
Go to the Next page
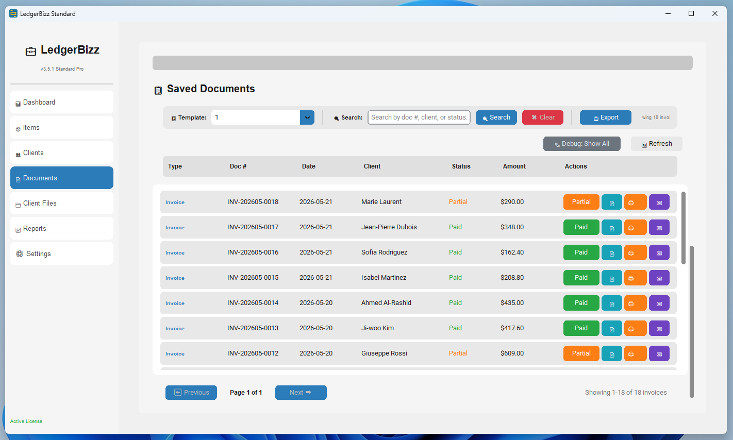[x=301, y=393]
